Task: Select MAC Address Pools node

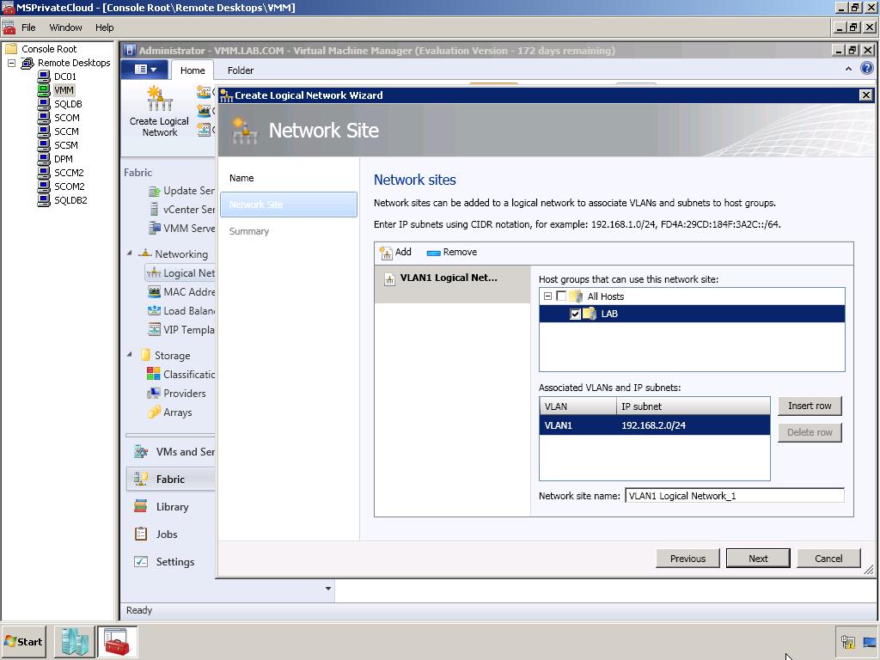Action: (181, 292)
